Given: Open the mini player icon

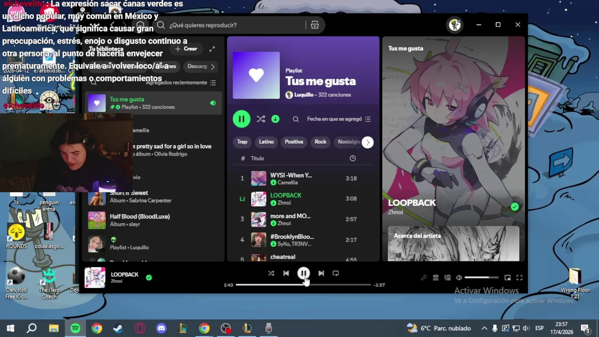Looking at the screenshot, I should click(508, 278).
